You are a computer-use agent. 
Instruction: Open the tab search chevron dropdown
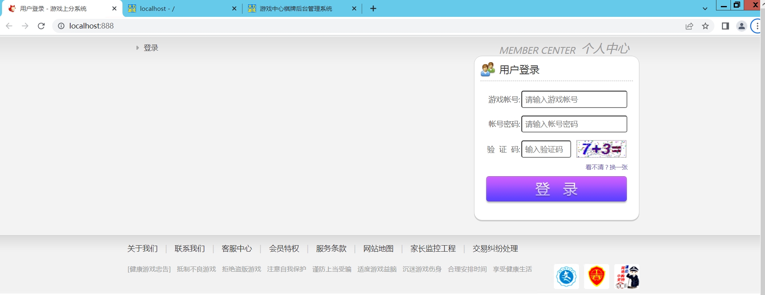pos(705,8)
